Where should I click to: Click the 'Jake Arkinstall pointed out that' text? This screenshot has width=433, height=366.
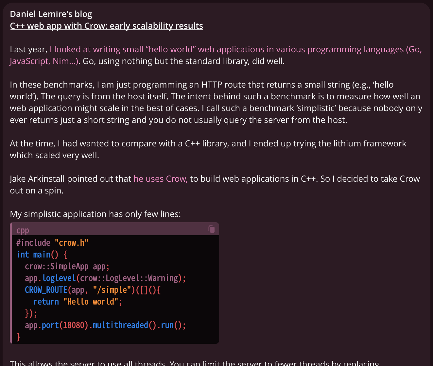[71, 179]
